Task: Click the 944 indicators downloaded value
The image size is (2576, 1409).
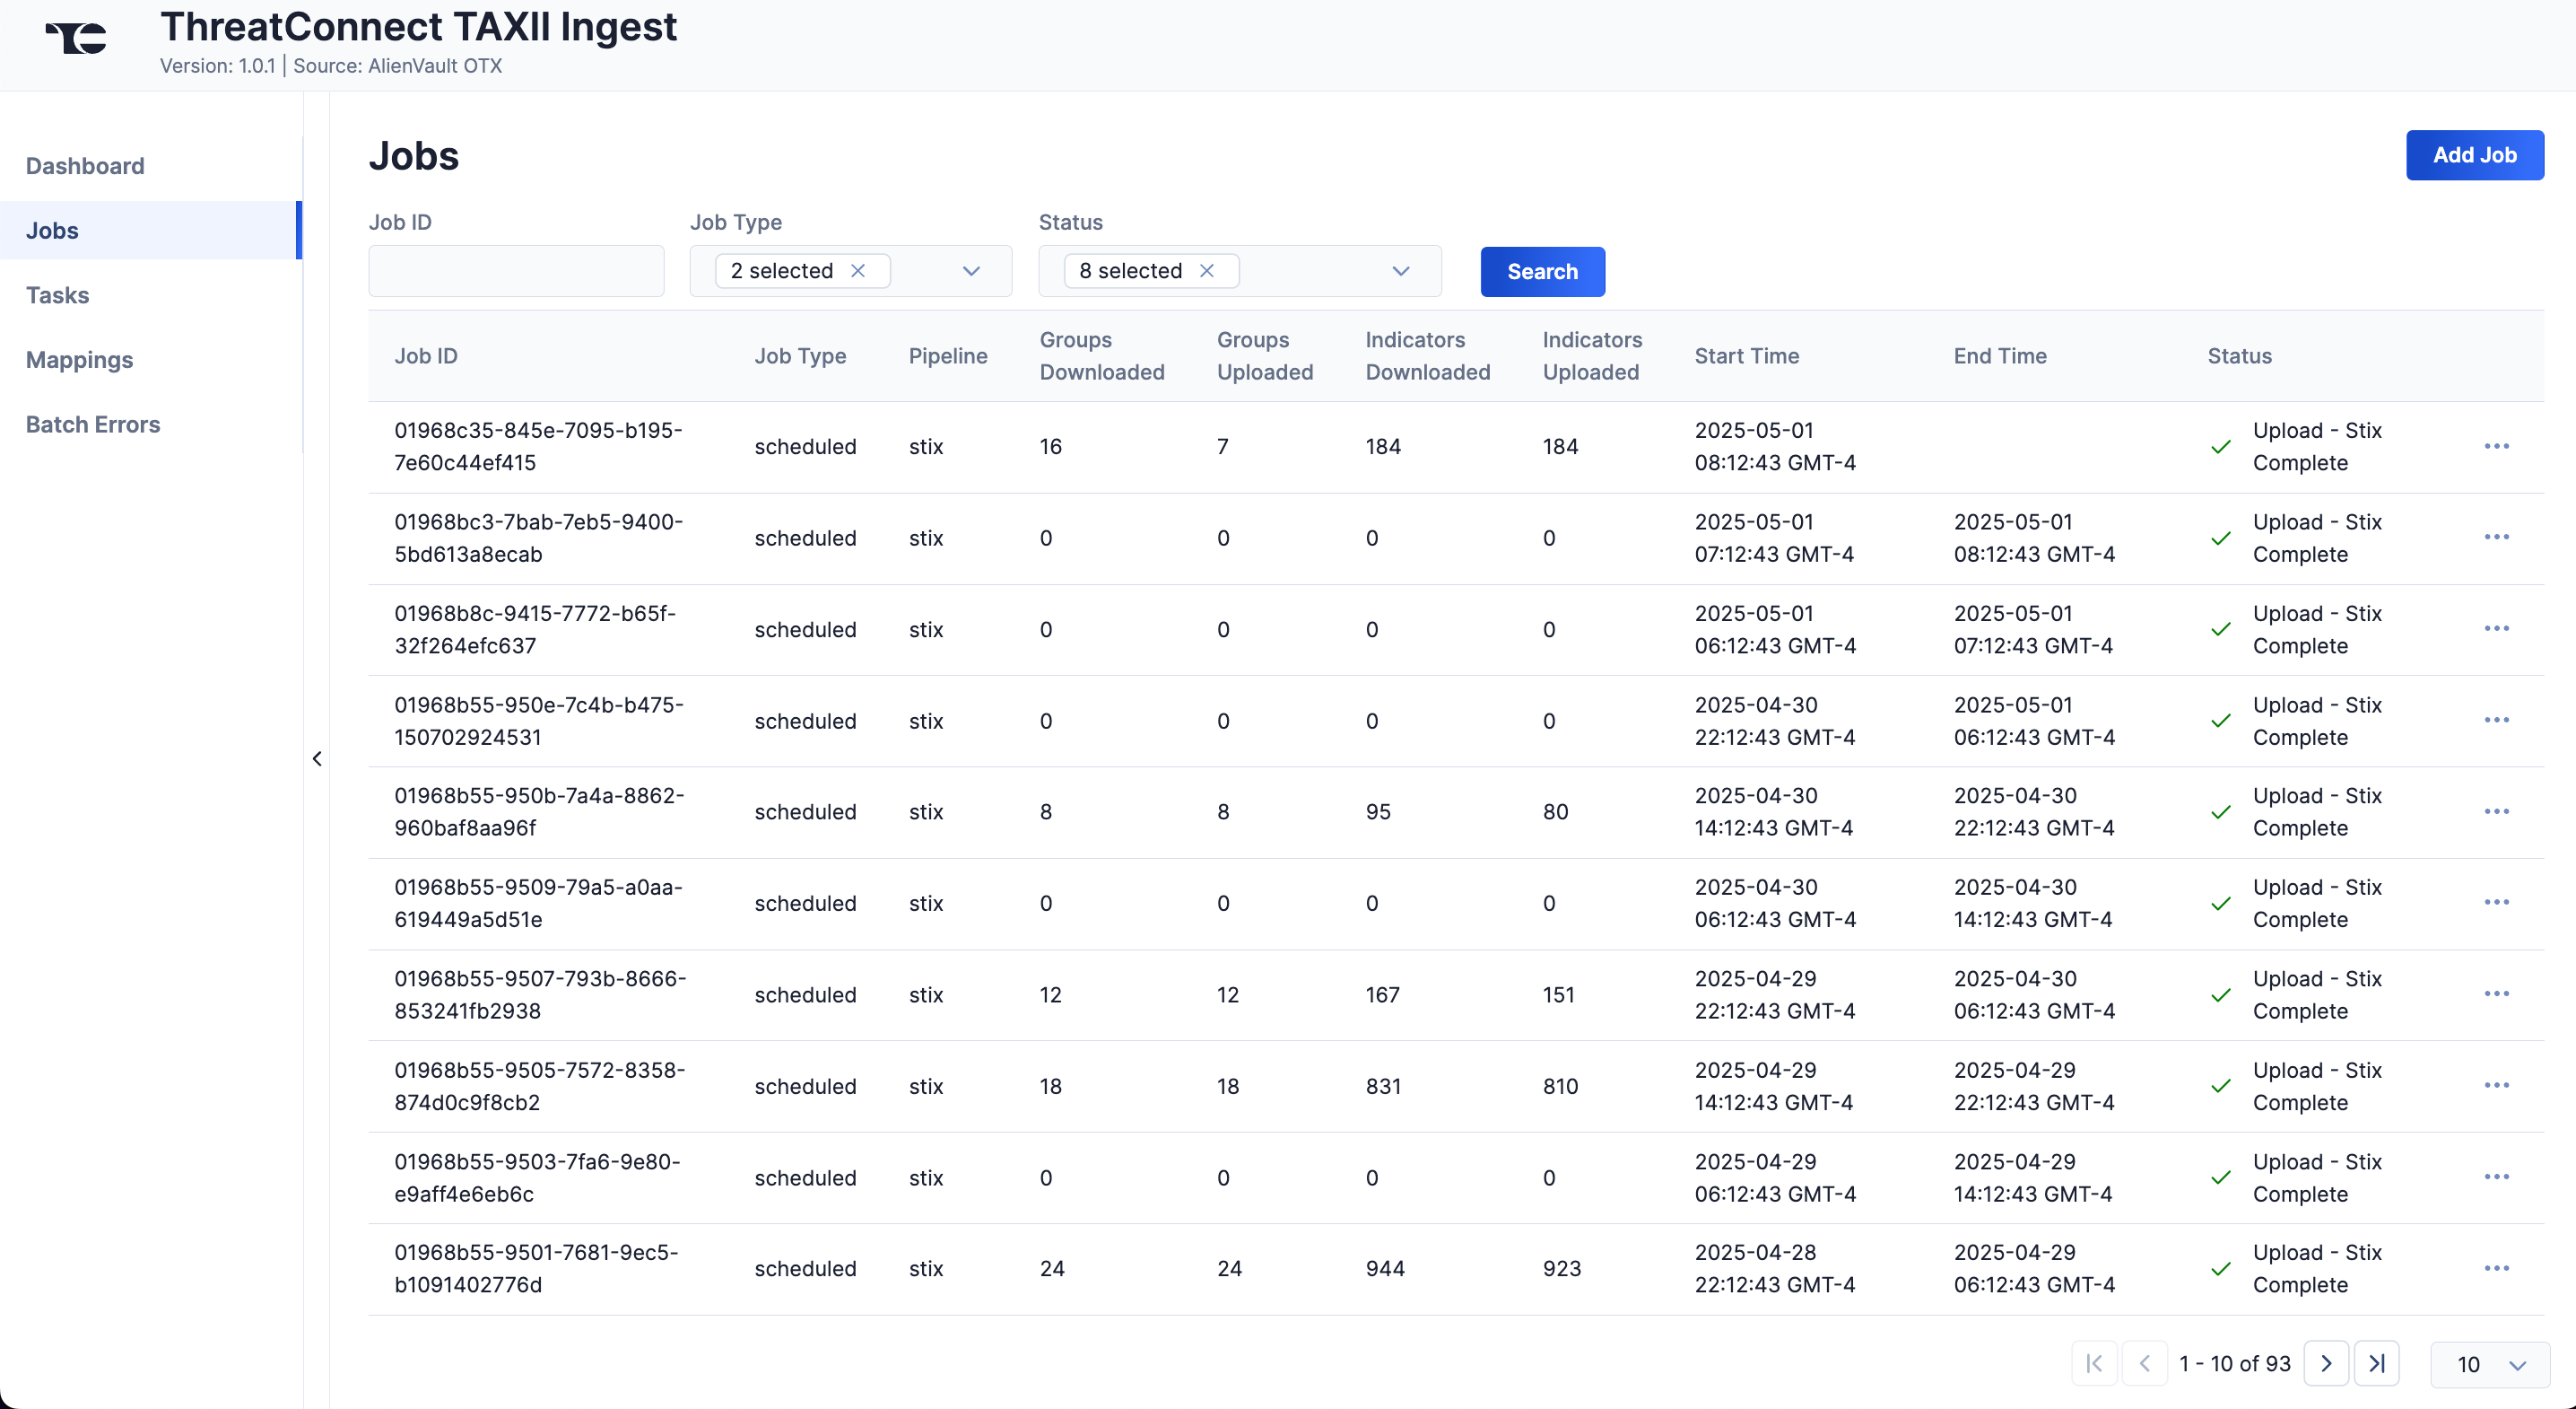Action: [1384, 1269]
